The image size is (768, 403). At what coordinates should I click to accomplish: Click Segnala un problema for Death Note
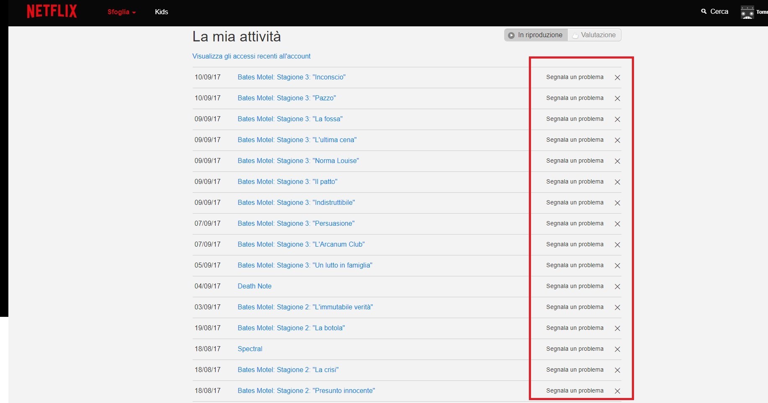pos(575,286)
